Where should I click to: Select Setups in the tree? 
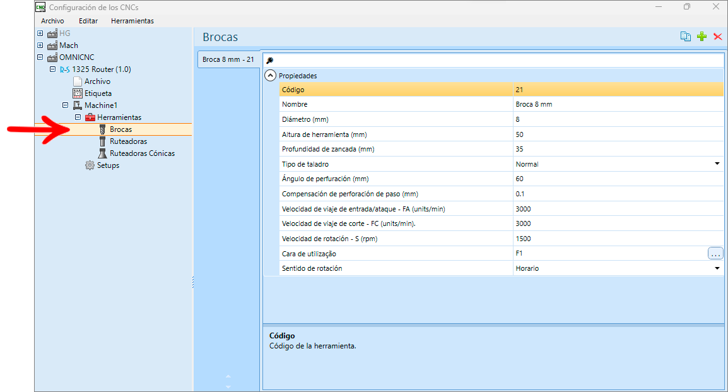pyautogui.click(x=108, y=165)
